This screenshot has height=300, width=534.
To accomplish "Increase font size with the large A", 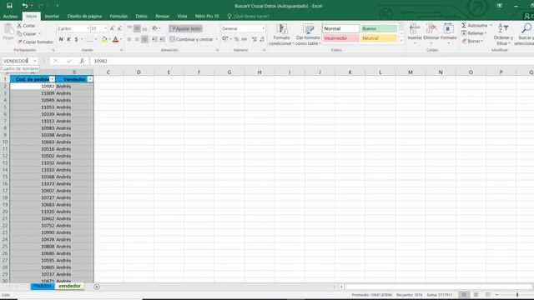I will (112, 29).
